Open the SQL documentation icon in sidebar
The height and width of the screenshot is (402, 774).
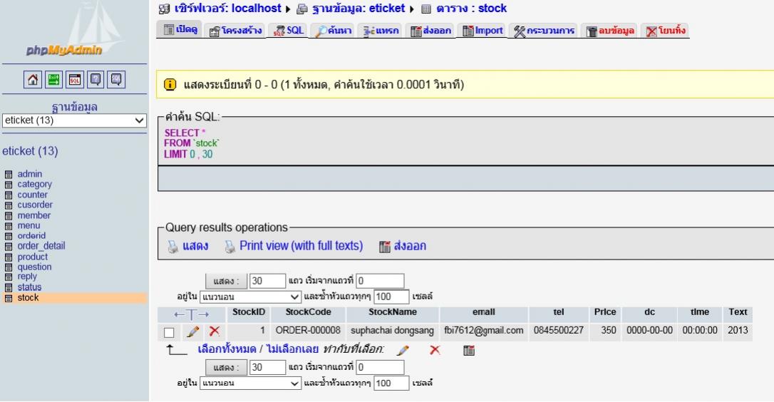click(116, 80)
